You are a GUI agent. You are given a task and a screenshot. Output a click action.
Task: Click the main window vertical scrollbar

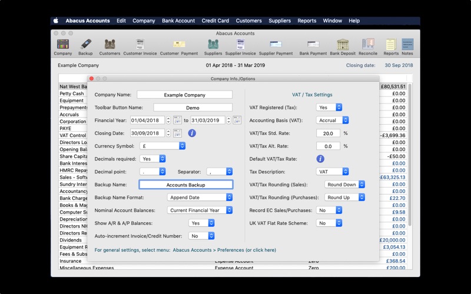tap(410, 155)
